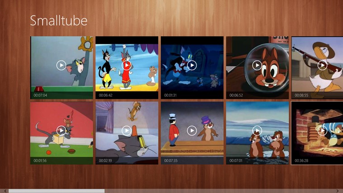The image size is (343, 193).
Task: Play the 00:07:01 two chipmunks video
Action: click(x=257, y=131)
